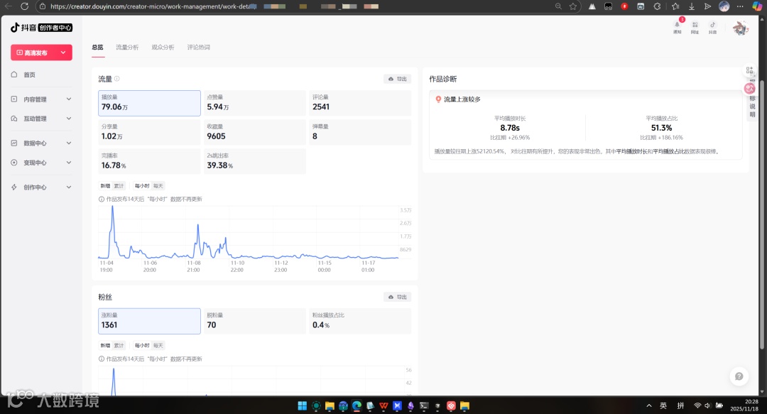The image size is (767, 414).
Task: Select the 脱粉量 70 metric card
Action: tap(255, 321)
